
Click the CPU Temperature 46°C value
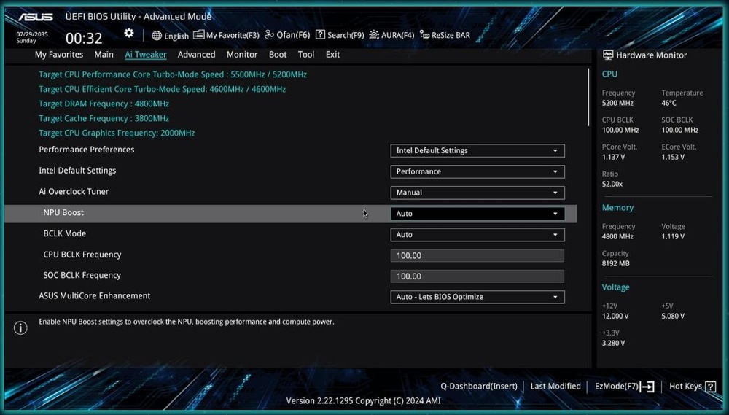(x=668, y=104)
